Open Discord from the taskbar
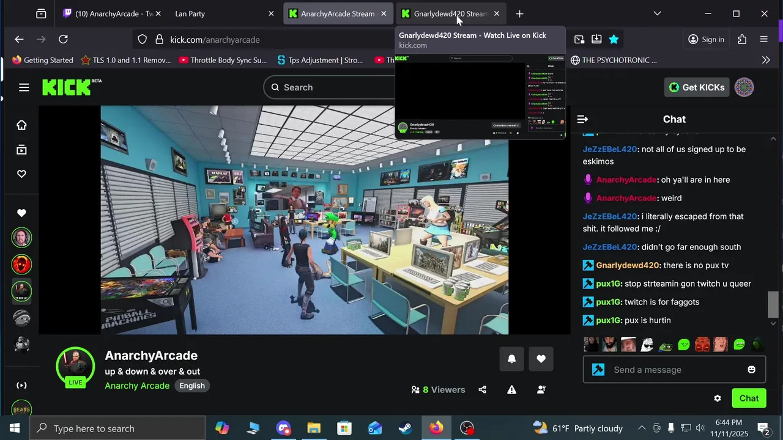783x440 pixels. (283, 428)
